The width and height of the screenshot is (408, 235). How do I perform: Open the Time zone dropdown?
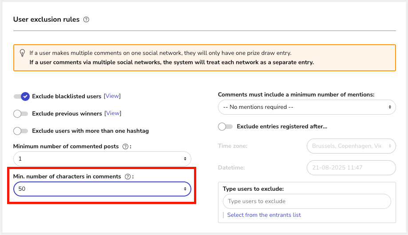tap(351, 146)
